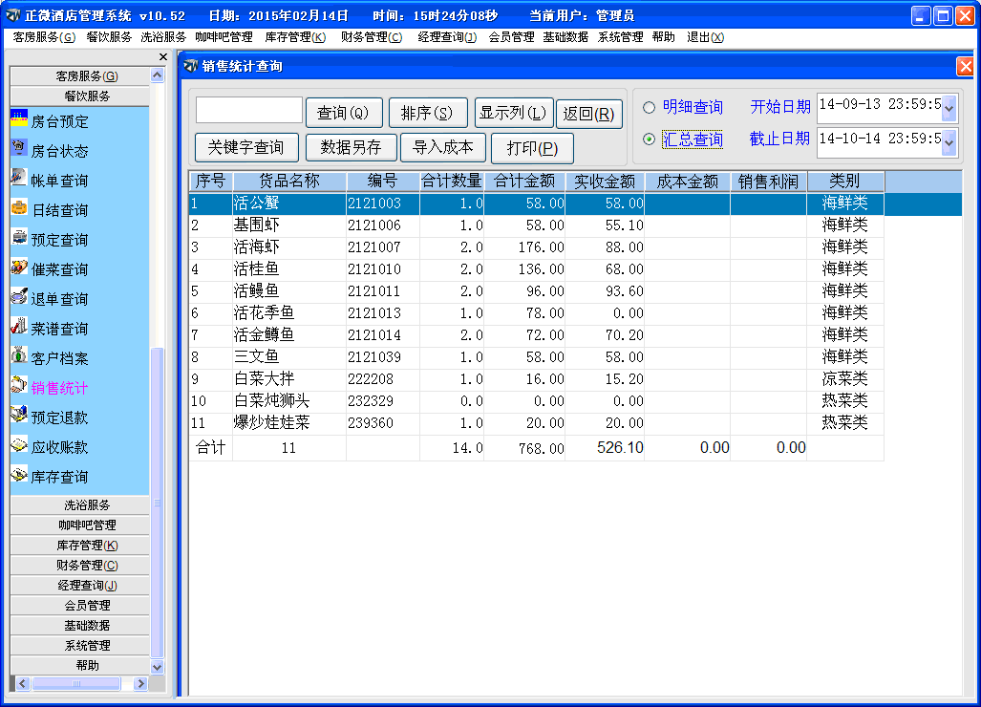Click the 客户档案 sidebar icon

tap(19, 356)
